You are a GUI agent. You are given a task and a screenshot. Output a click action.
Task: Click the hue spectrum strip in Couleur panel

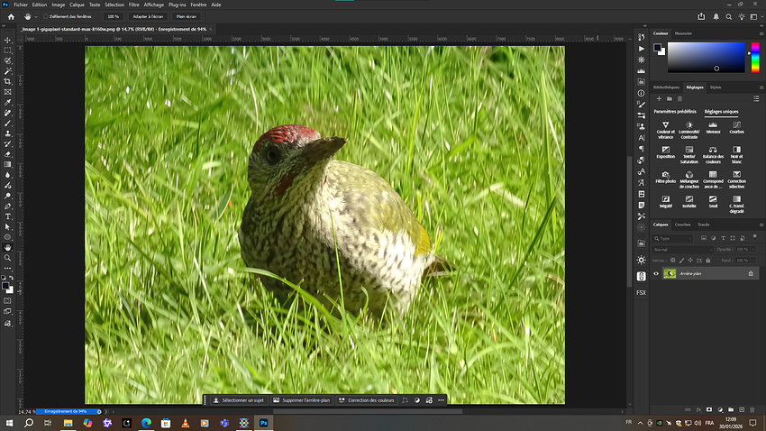tap(754, 57)
